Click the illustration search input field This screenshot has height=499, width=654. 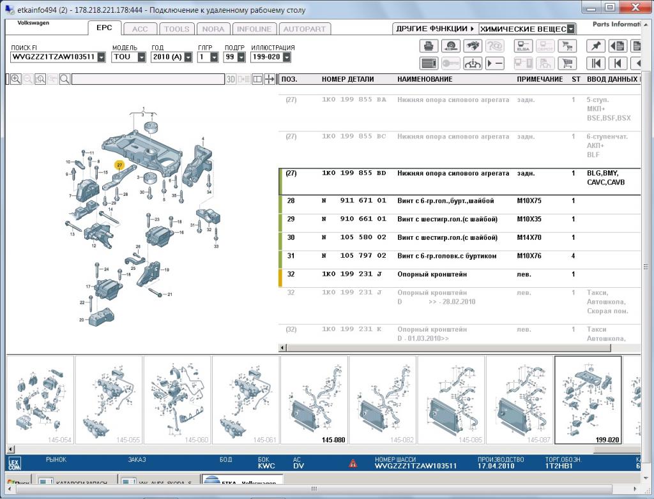coord(148,79)
